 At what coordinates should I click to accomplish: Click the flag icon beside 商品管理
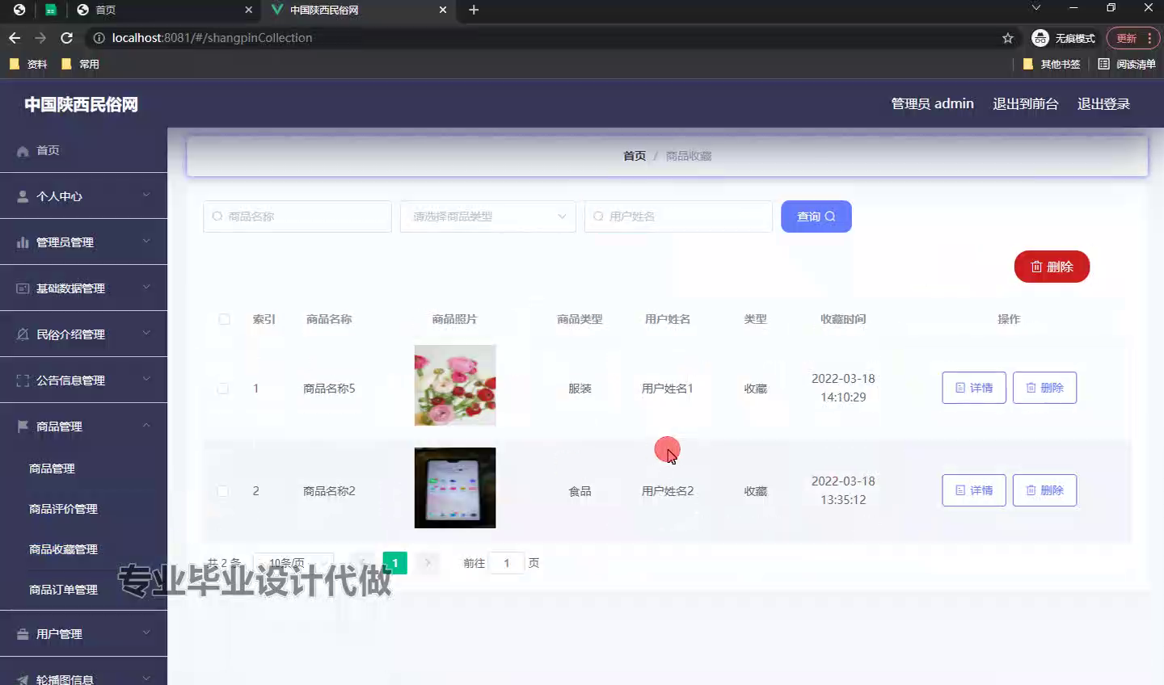(x=23, y=427)
